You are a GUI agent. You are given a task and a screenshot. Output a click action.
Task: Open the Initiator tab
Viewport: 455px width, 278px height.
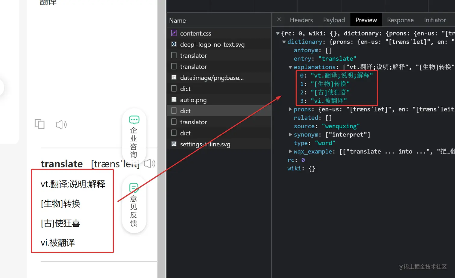(435, 20)
